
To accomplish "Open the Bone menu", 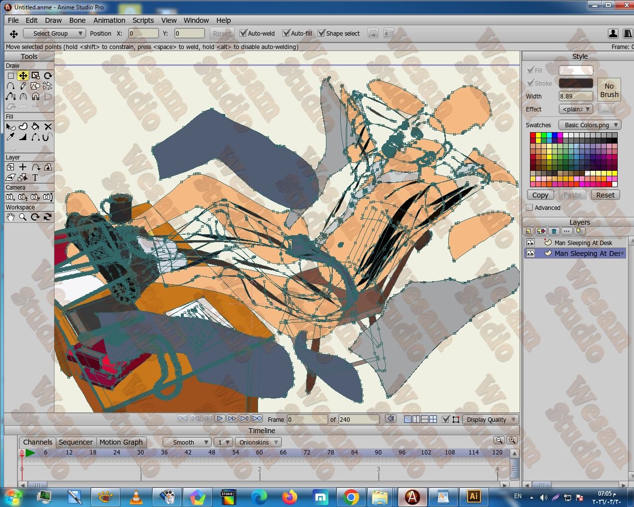I will pos(77,20).
